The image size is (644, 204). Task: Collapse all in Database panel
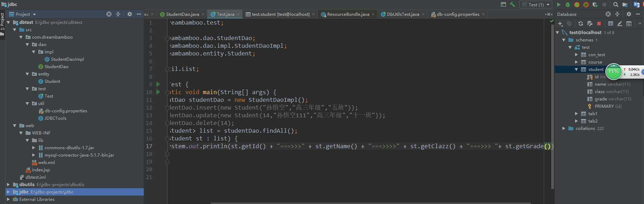pos(617,14)
